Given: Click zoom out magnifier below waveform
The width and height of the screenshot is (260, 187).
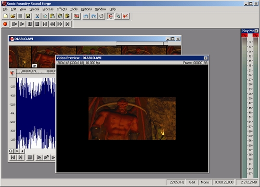Looking at the screenshot, I should click(x=11, y=151).
